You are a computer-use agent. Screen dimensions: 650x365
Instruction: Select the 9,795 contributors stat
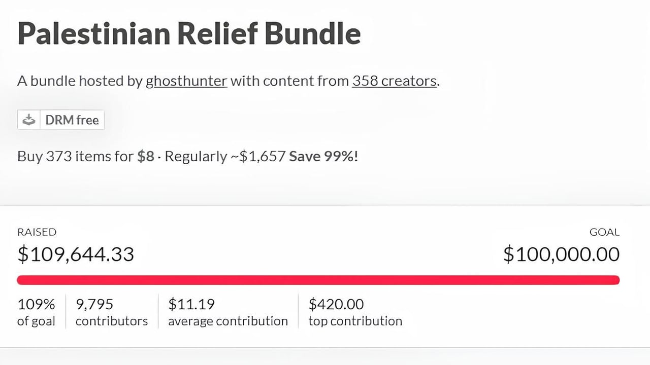(112, 312)
